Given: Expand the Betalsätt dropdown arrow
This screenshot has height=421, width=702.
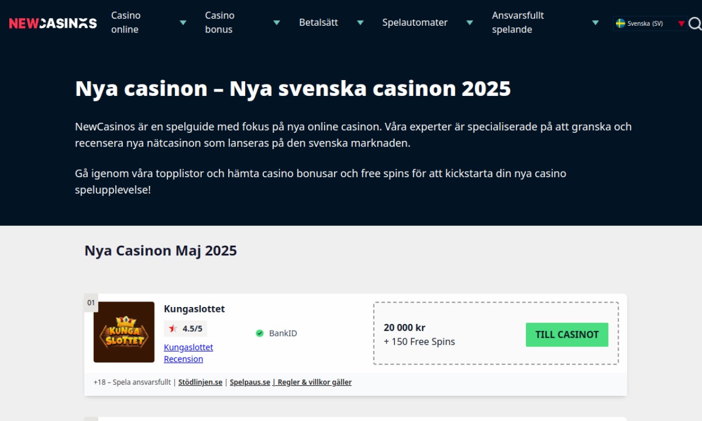Looking at the screenshot, I should 360,22.
